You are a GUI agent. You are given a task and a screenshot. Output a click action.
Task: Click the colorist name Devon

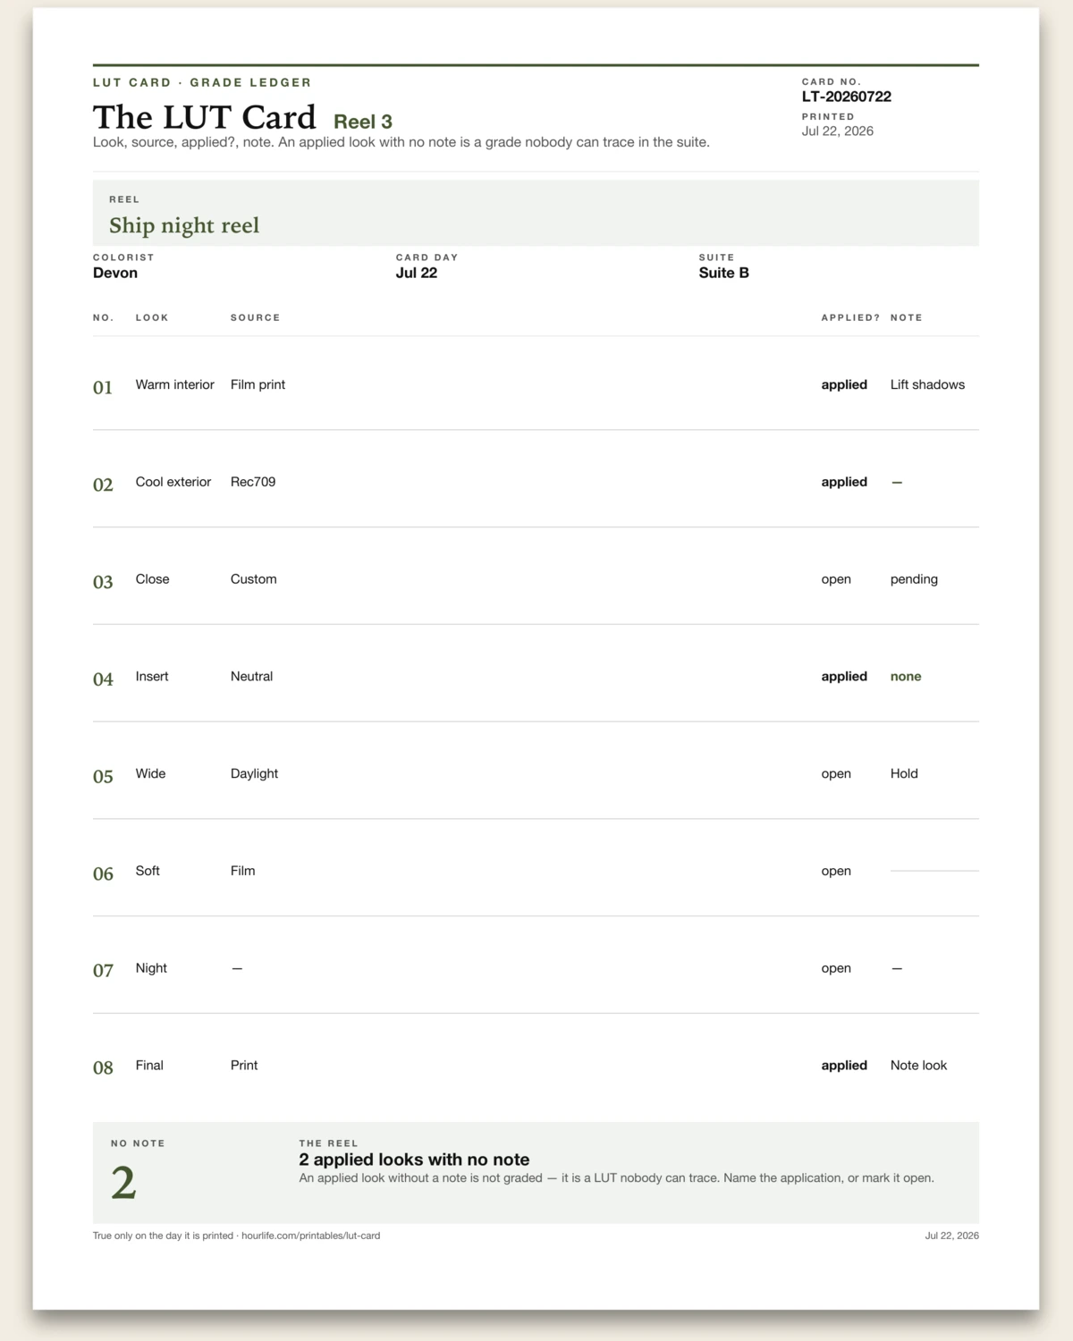[115, 273]
